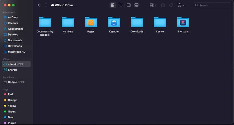Select Google Drive under Locations
This screenshot has width=234, height=125.
16,82
